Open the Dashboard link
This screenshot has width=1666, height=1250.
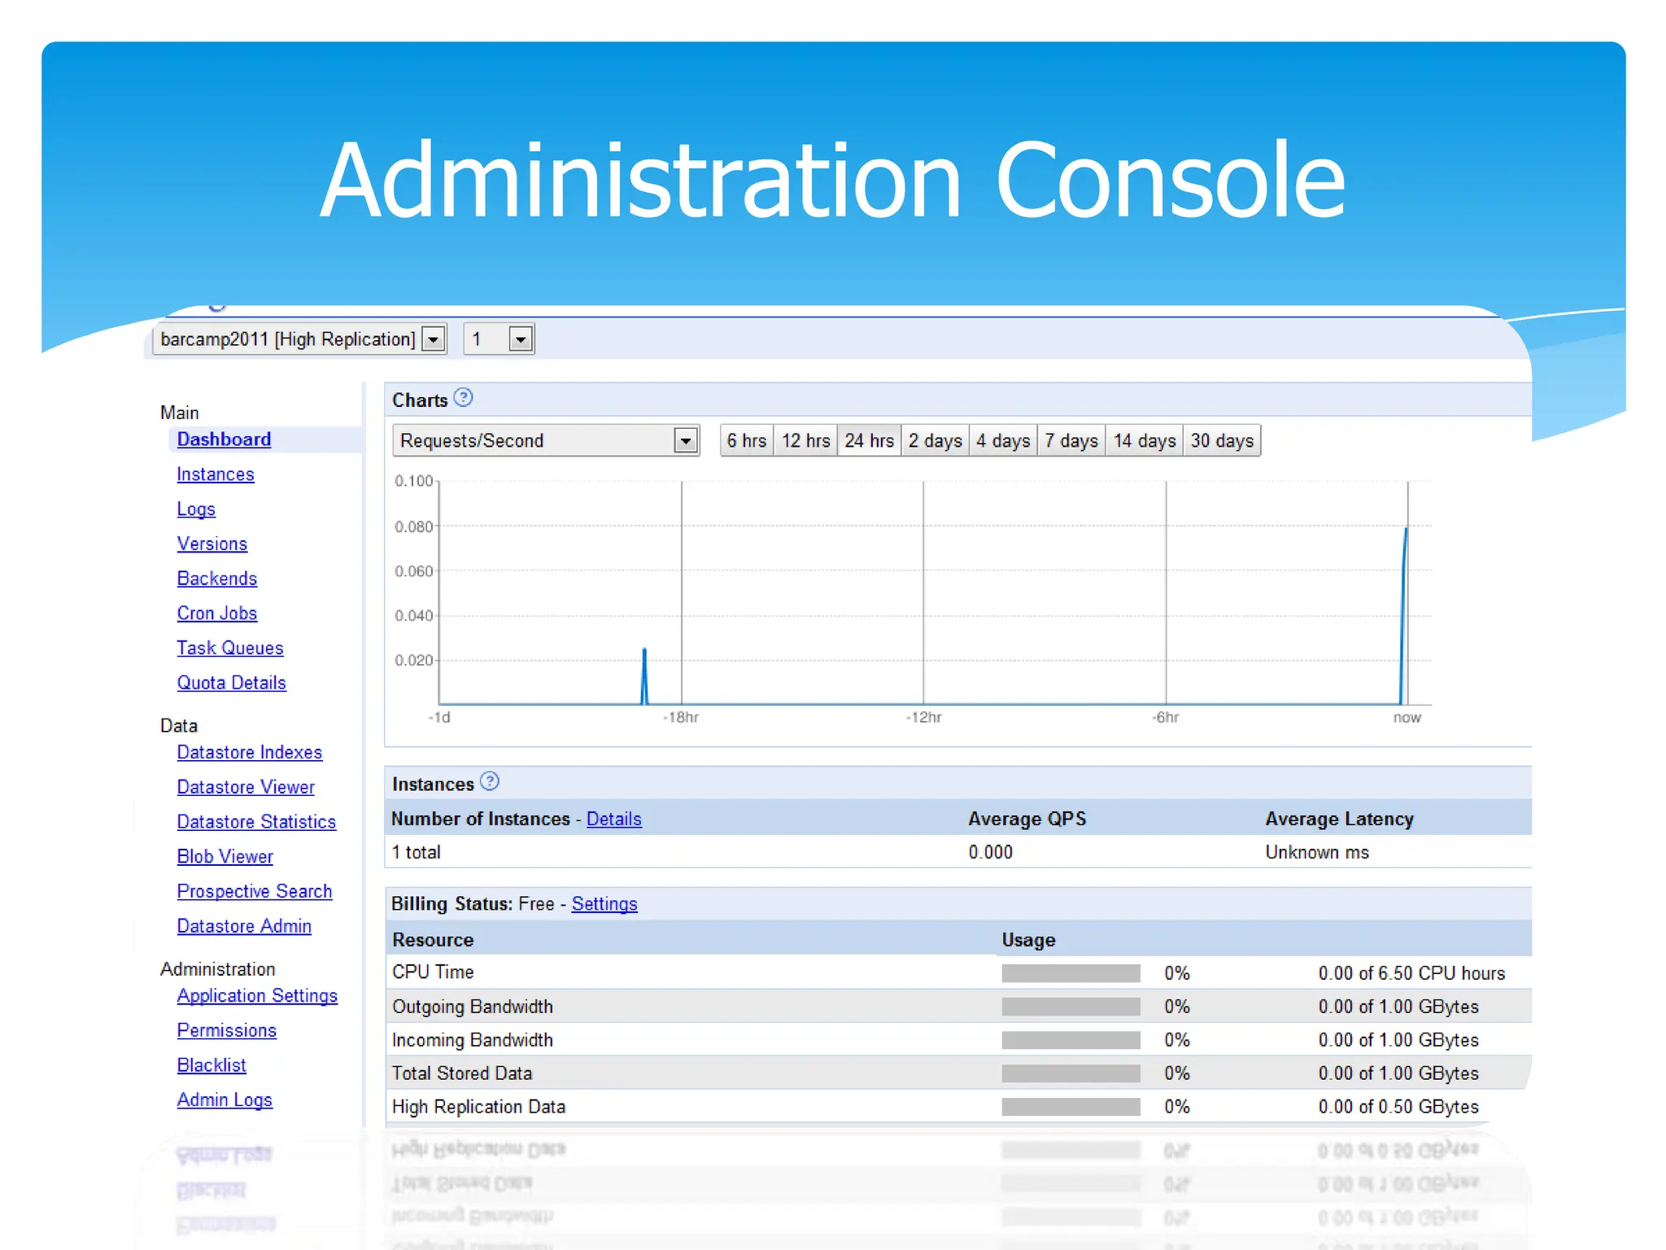[224, 439]
